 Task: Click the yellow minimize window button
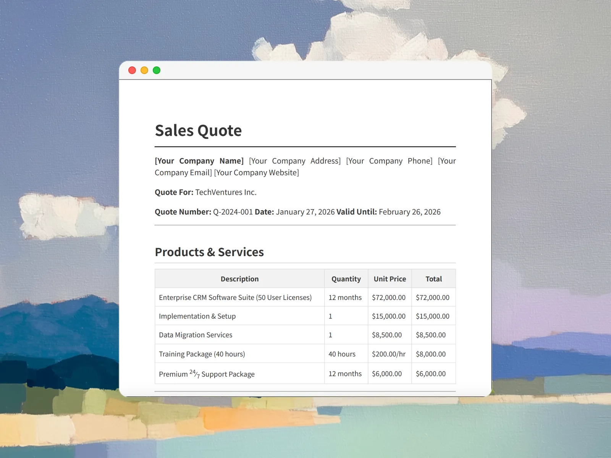tap(144, 70)
